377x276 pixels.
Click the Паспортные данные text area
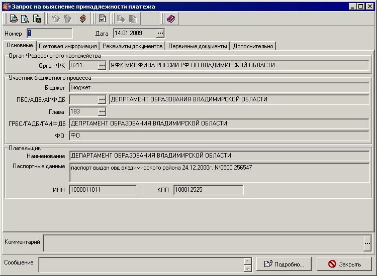220,173
